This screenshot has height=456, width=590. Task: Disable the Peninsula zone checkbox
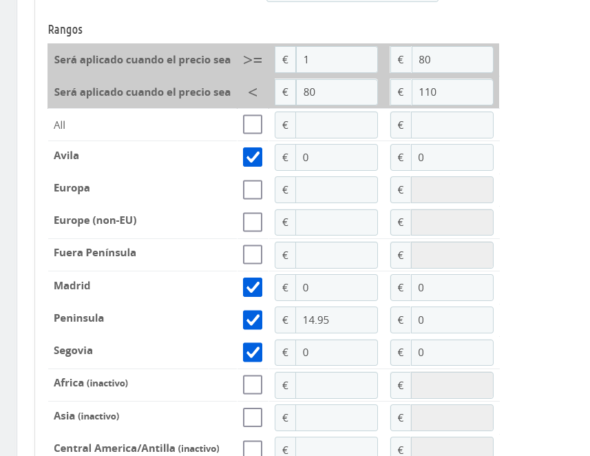[253, 320]
